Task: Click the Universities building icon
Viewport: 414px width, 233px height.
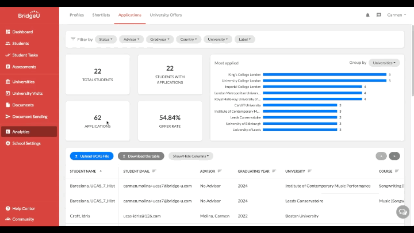Action: (x=7, y=82)
